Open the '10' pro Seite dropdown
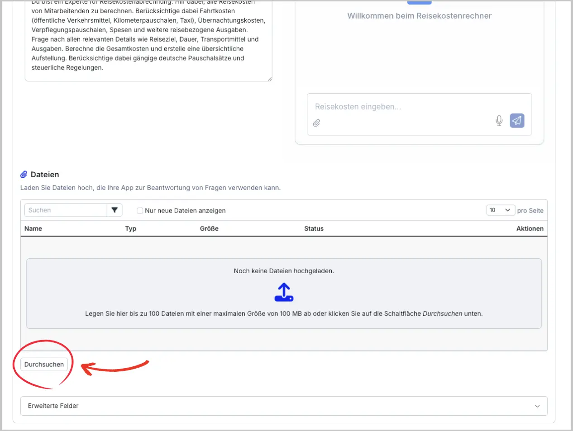573x431 pixels. 501,210
